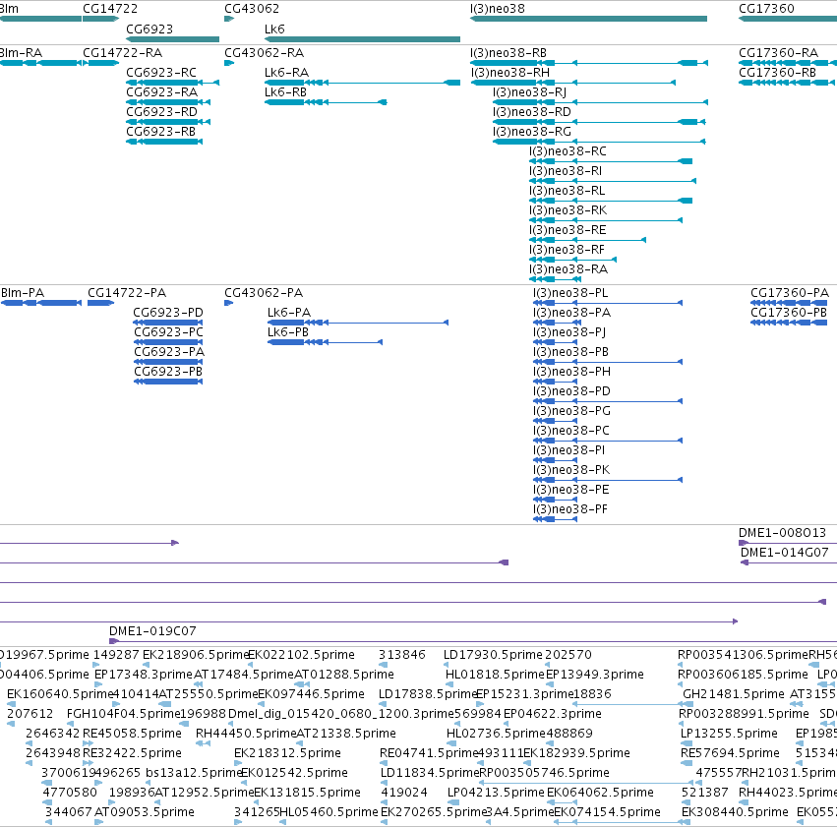The height and width of the screenshot is (827, 837).
Task: Select the CG6923-RA transcript label
Action: (x=161, y=92)
